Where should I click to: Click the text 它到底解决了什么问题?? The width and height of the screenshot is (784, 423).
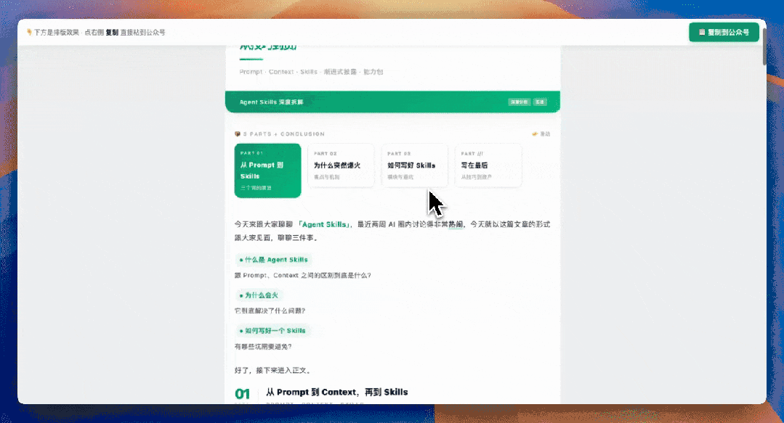pyautogui.click(x=270, y=311)
